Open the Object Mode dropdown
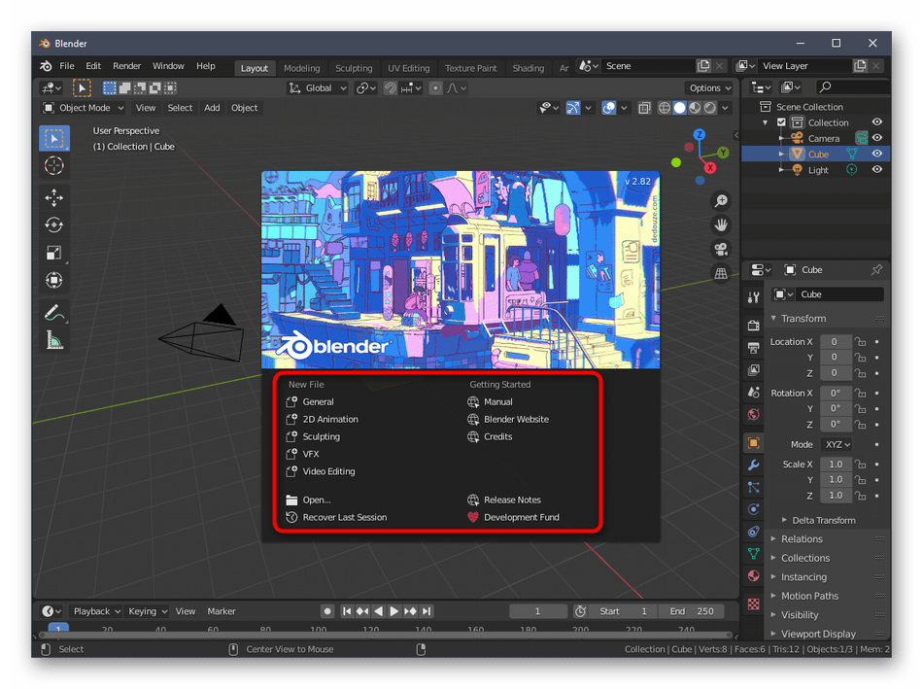The image size is (923, 689). (84, 108)
